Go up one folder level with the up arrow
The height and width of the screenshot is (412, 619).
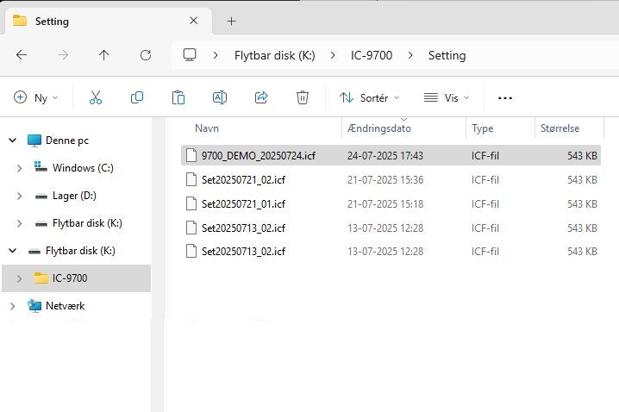103,55
